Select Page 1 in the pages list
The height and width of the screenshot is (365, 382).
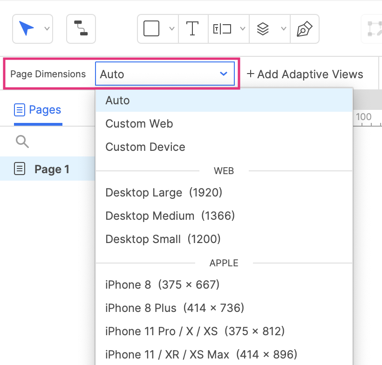point(51,169)
